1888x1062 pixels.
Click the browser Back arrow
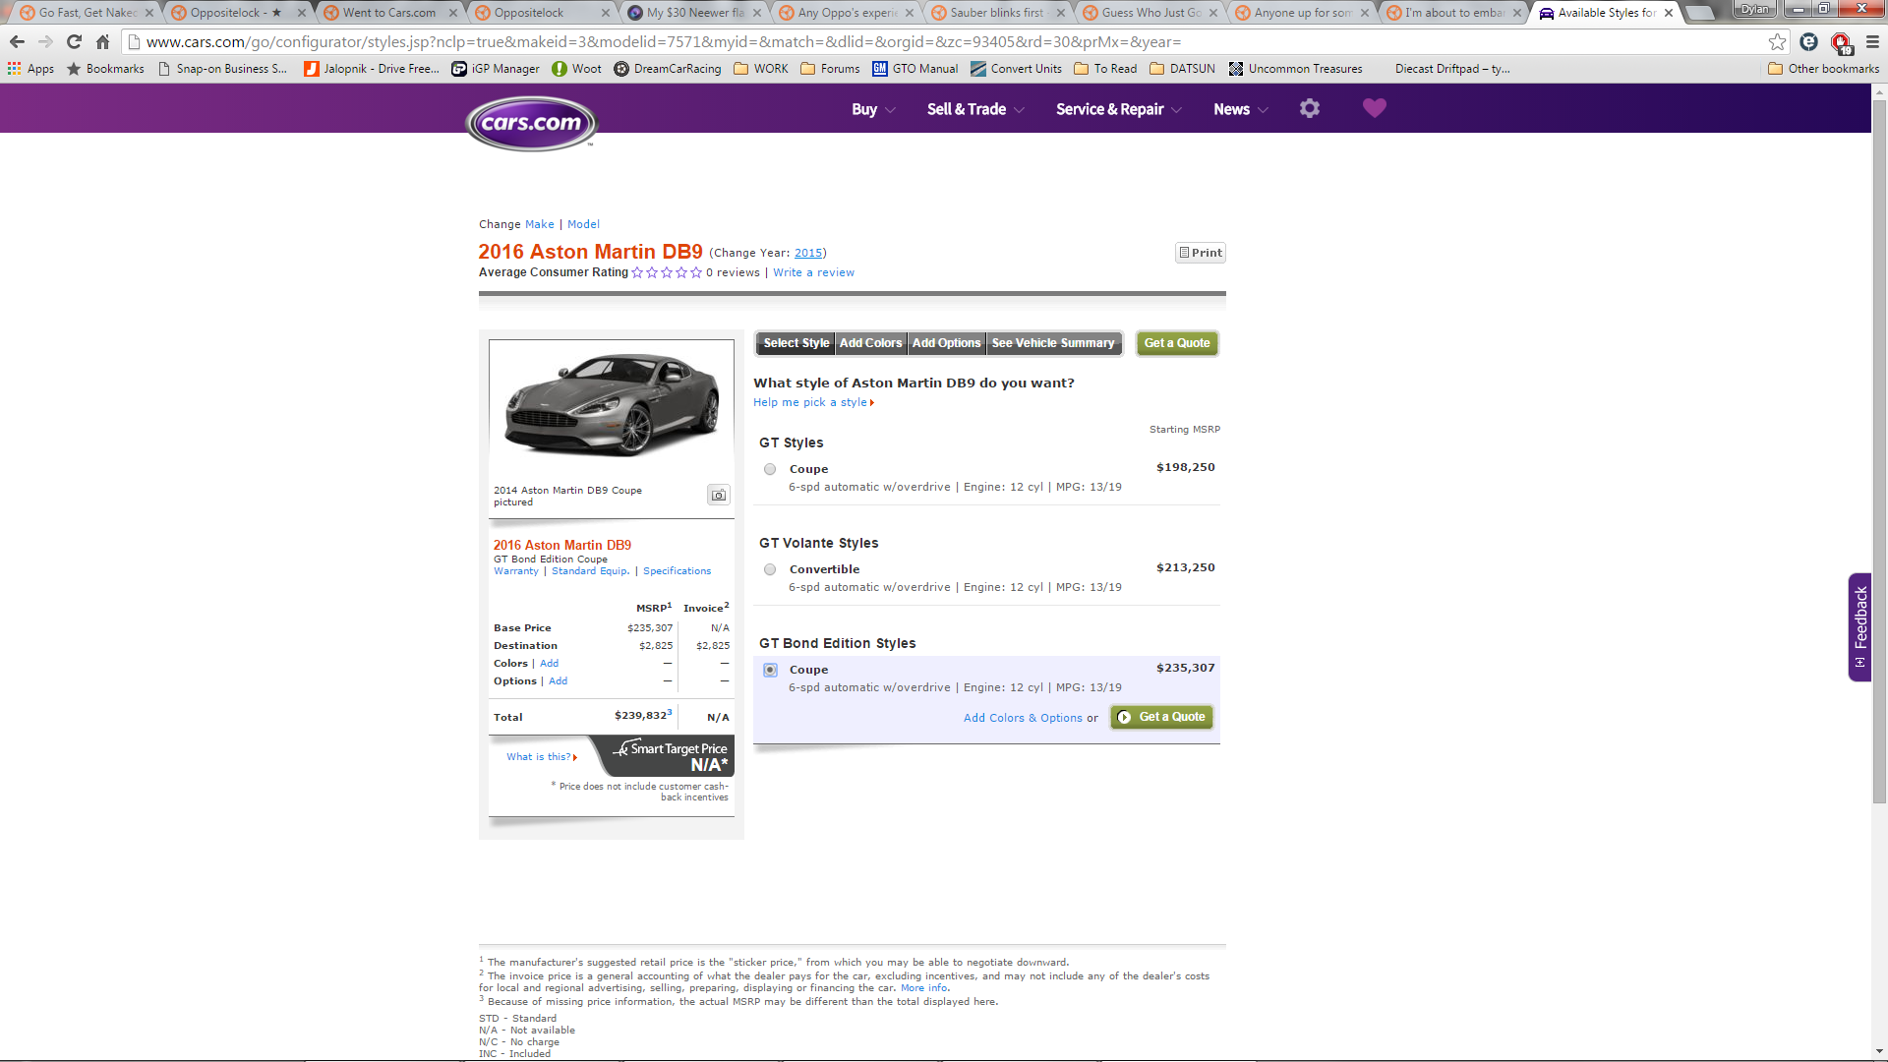17,42
